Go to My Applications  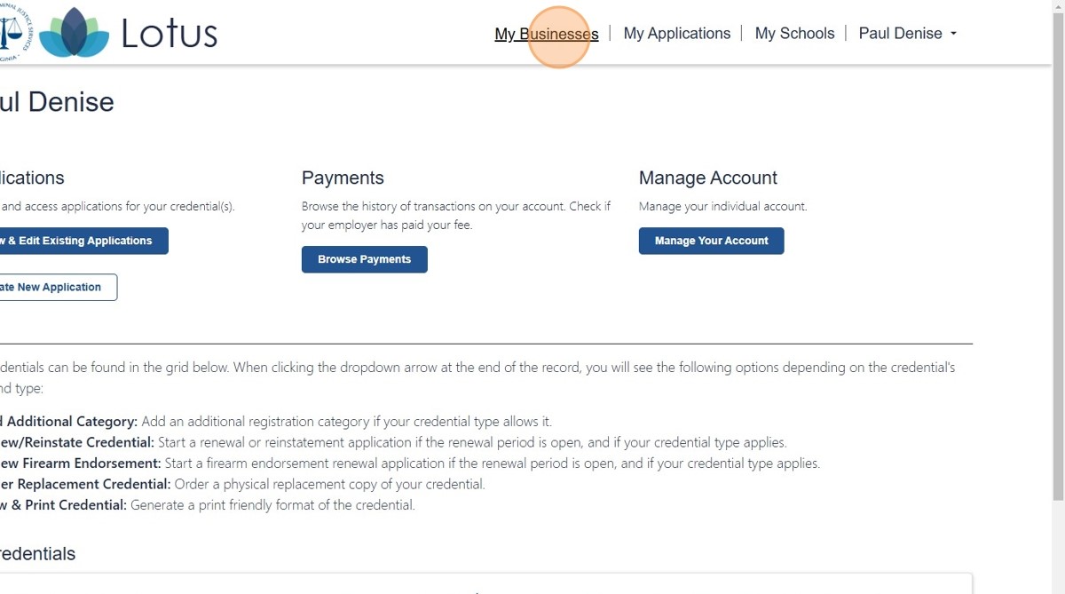click(676, 34)
